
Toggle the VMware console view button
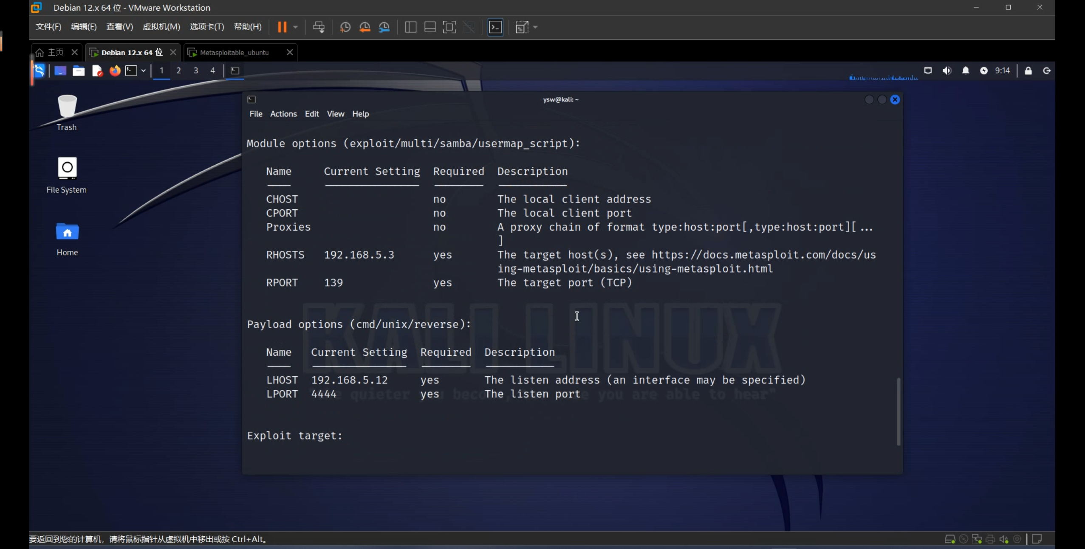coord(495,27)
